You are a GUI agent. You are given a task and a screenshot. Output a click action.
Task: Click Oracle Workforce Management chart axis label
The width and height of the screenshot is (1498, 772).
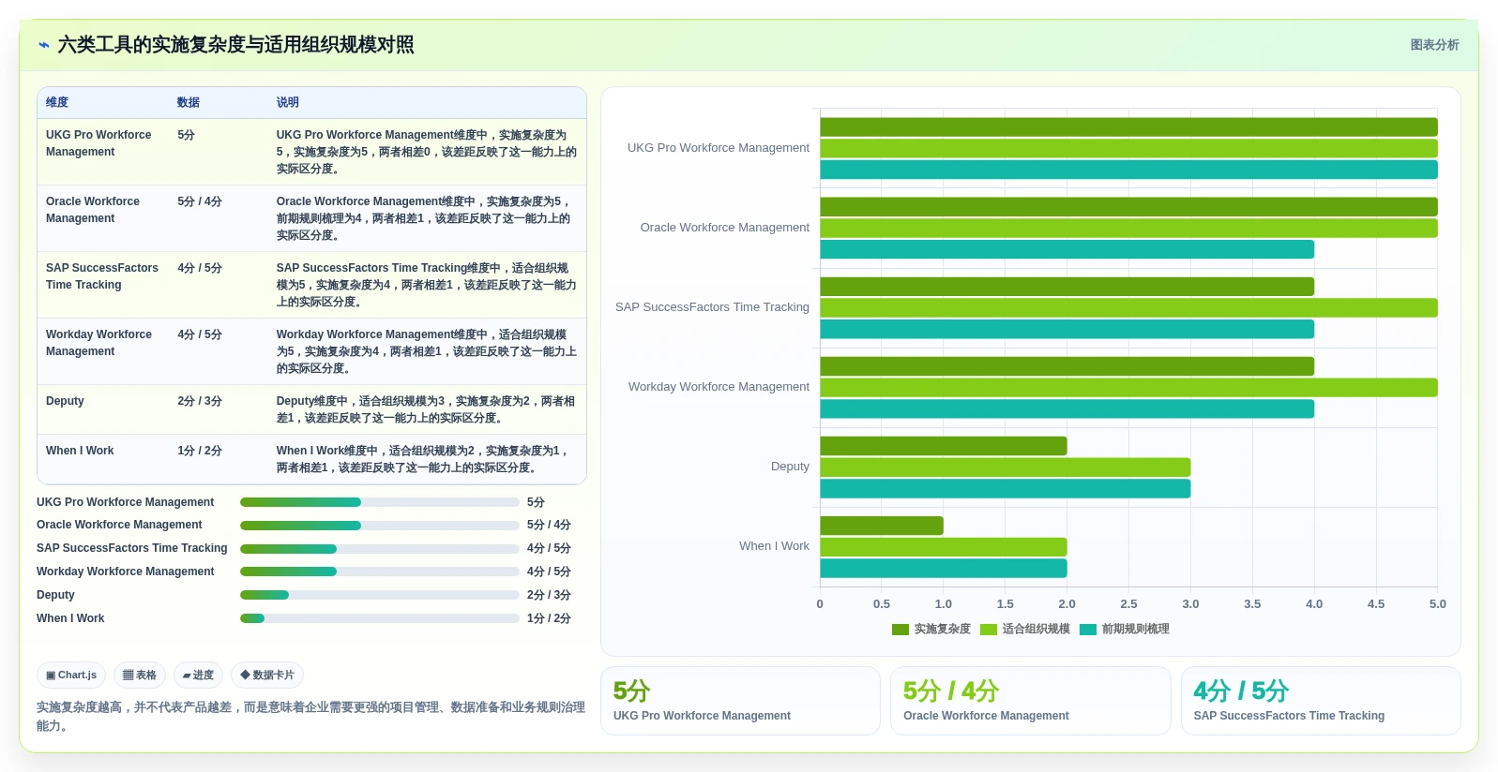pyautogui.click(x=725, y=228)
